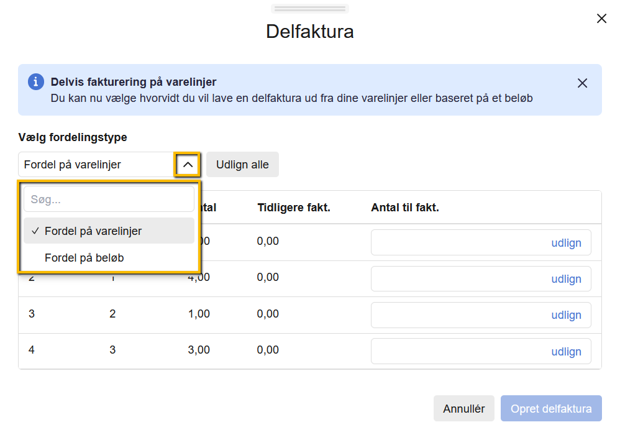Viewport: 620px width, 440px height.
Task: Click the Annullér button
Action: point(463,409)
